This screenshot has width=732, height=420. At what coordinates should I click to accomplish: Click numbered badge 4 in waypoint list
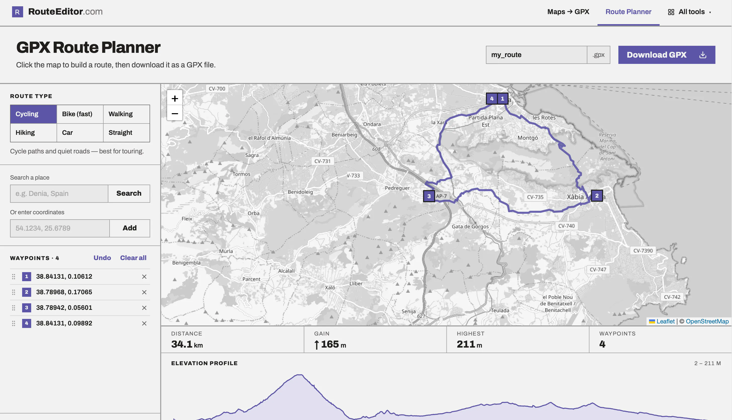27,323
